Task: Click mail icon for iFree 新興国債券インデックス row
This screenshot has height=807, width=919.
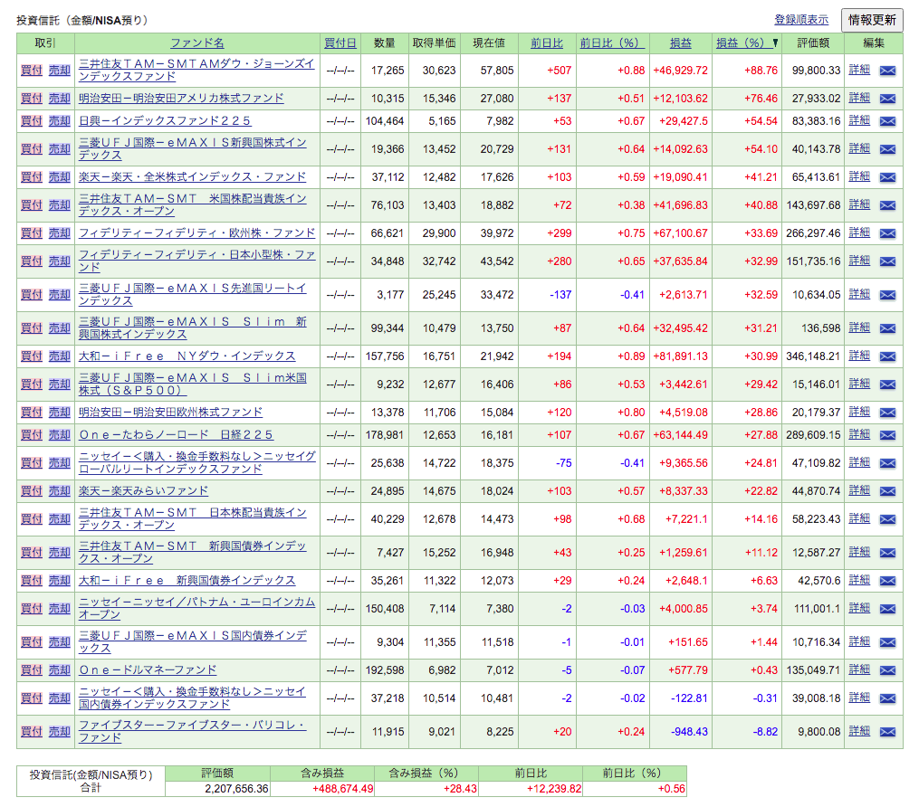Action: [888, 581]
